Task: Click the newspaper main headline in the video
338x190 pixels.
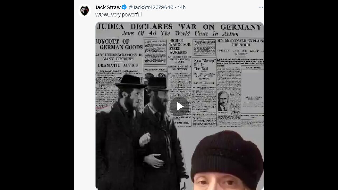Action: (179, 27)
